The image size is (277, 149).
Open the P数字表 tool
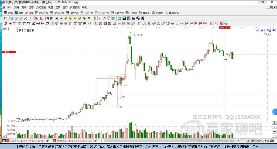pos(72,13)
